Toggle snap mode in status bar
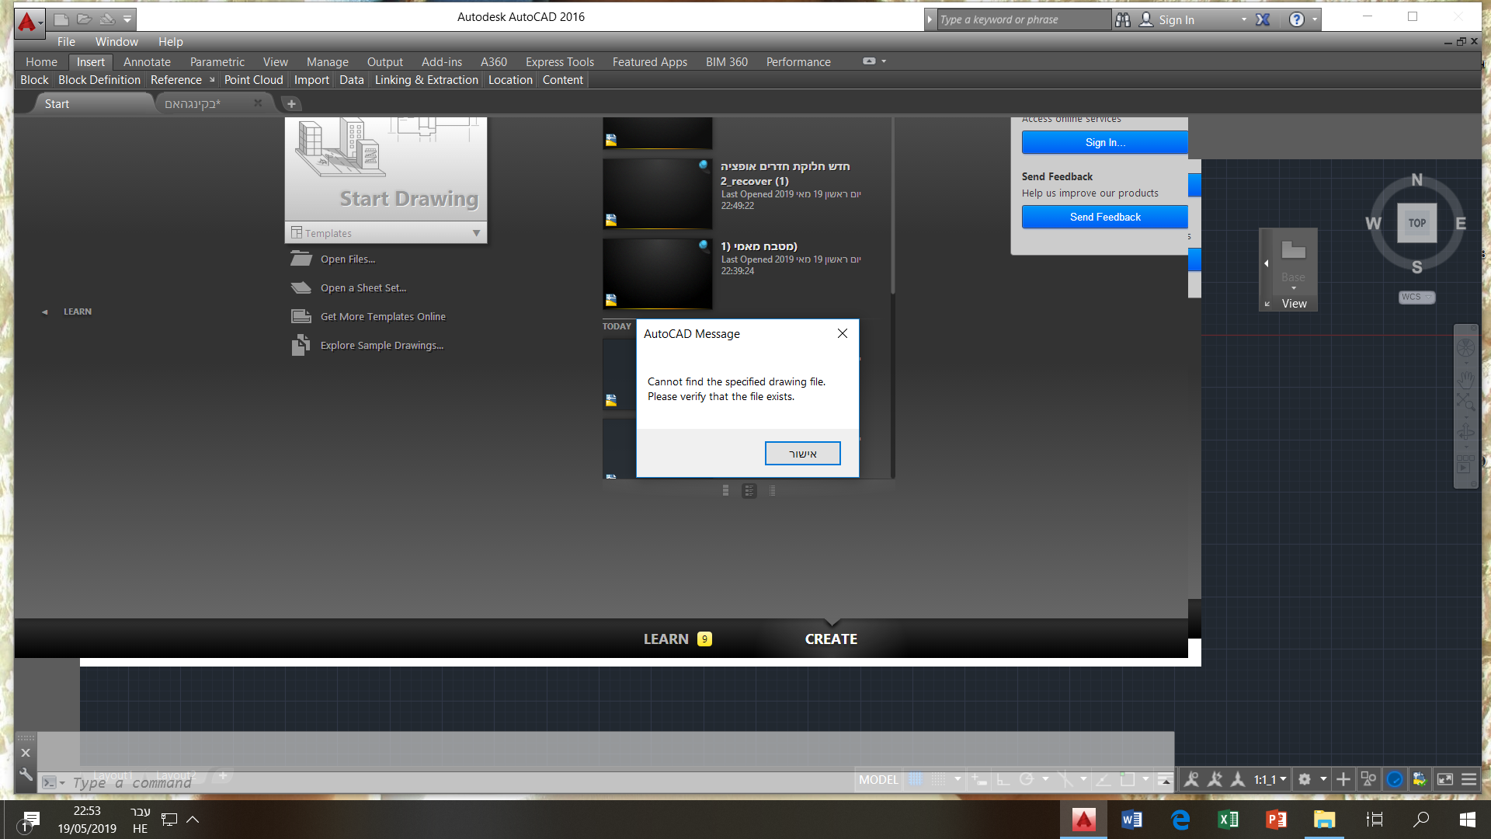This screenshot has height=839, width=1491. (939, 779)
